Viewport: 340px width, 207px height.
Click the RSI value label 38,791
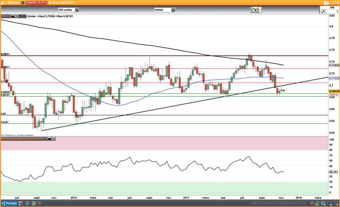(333, 172)
